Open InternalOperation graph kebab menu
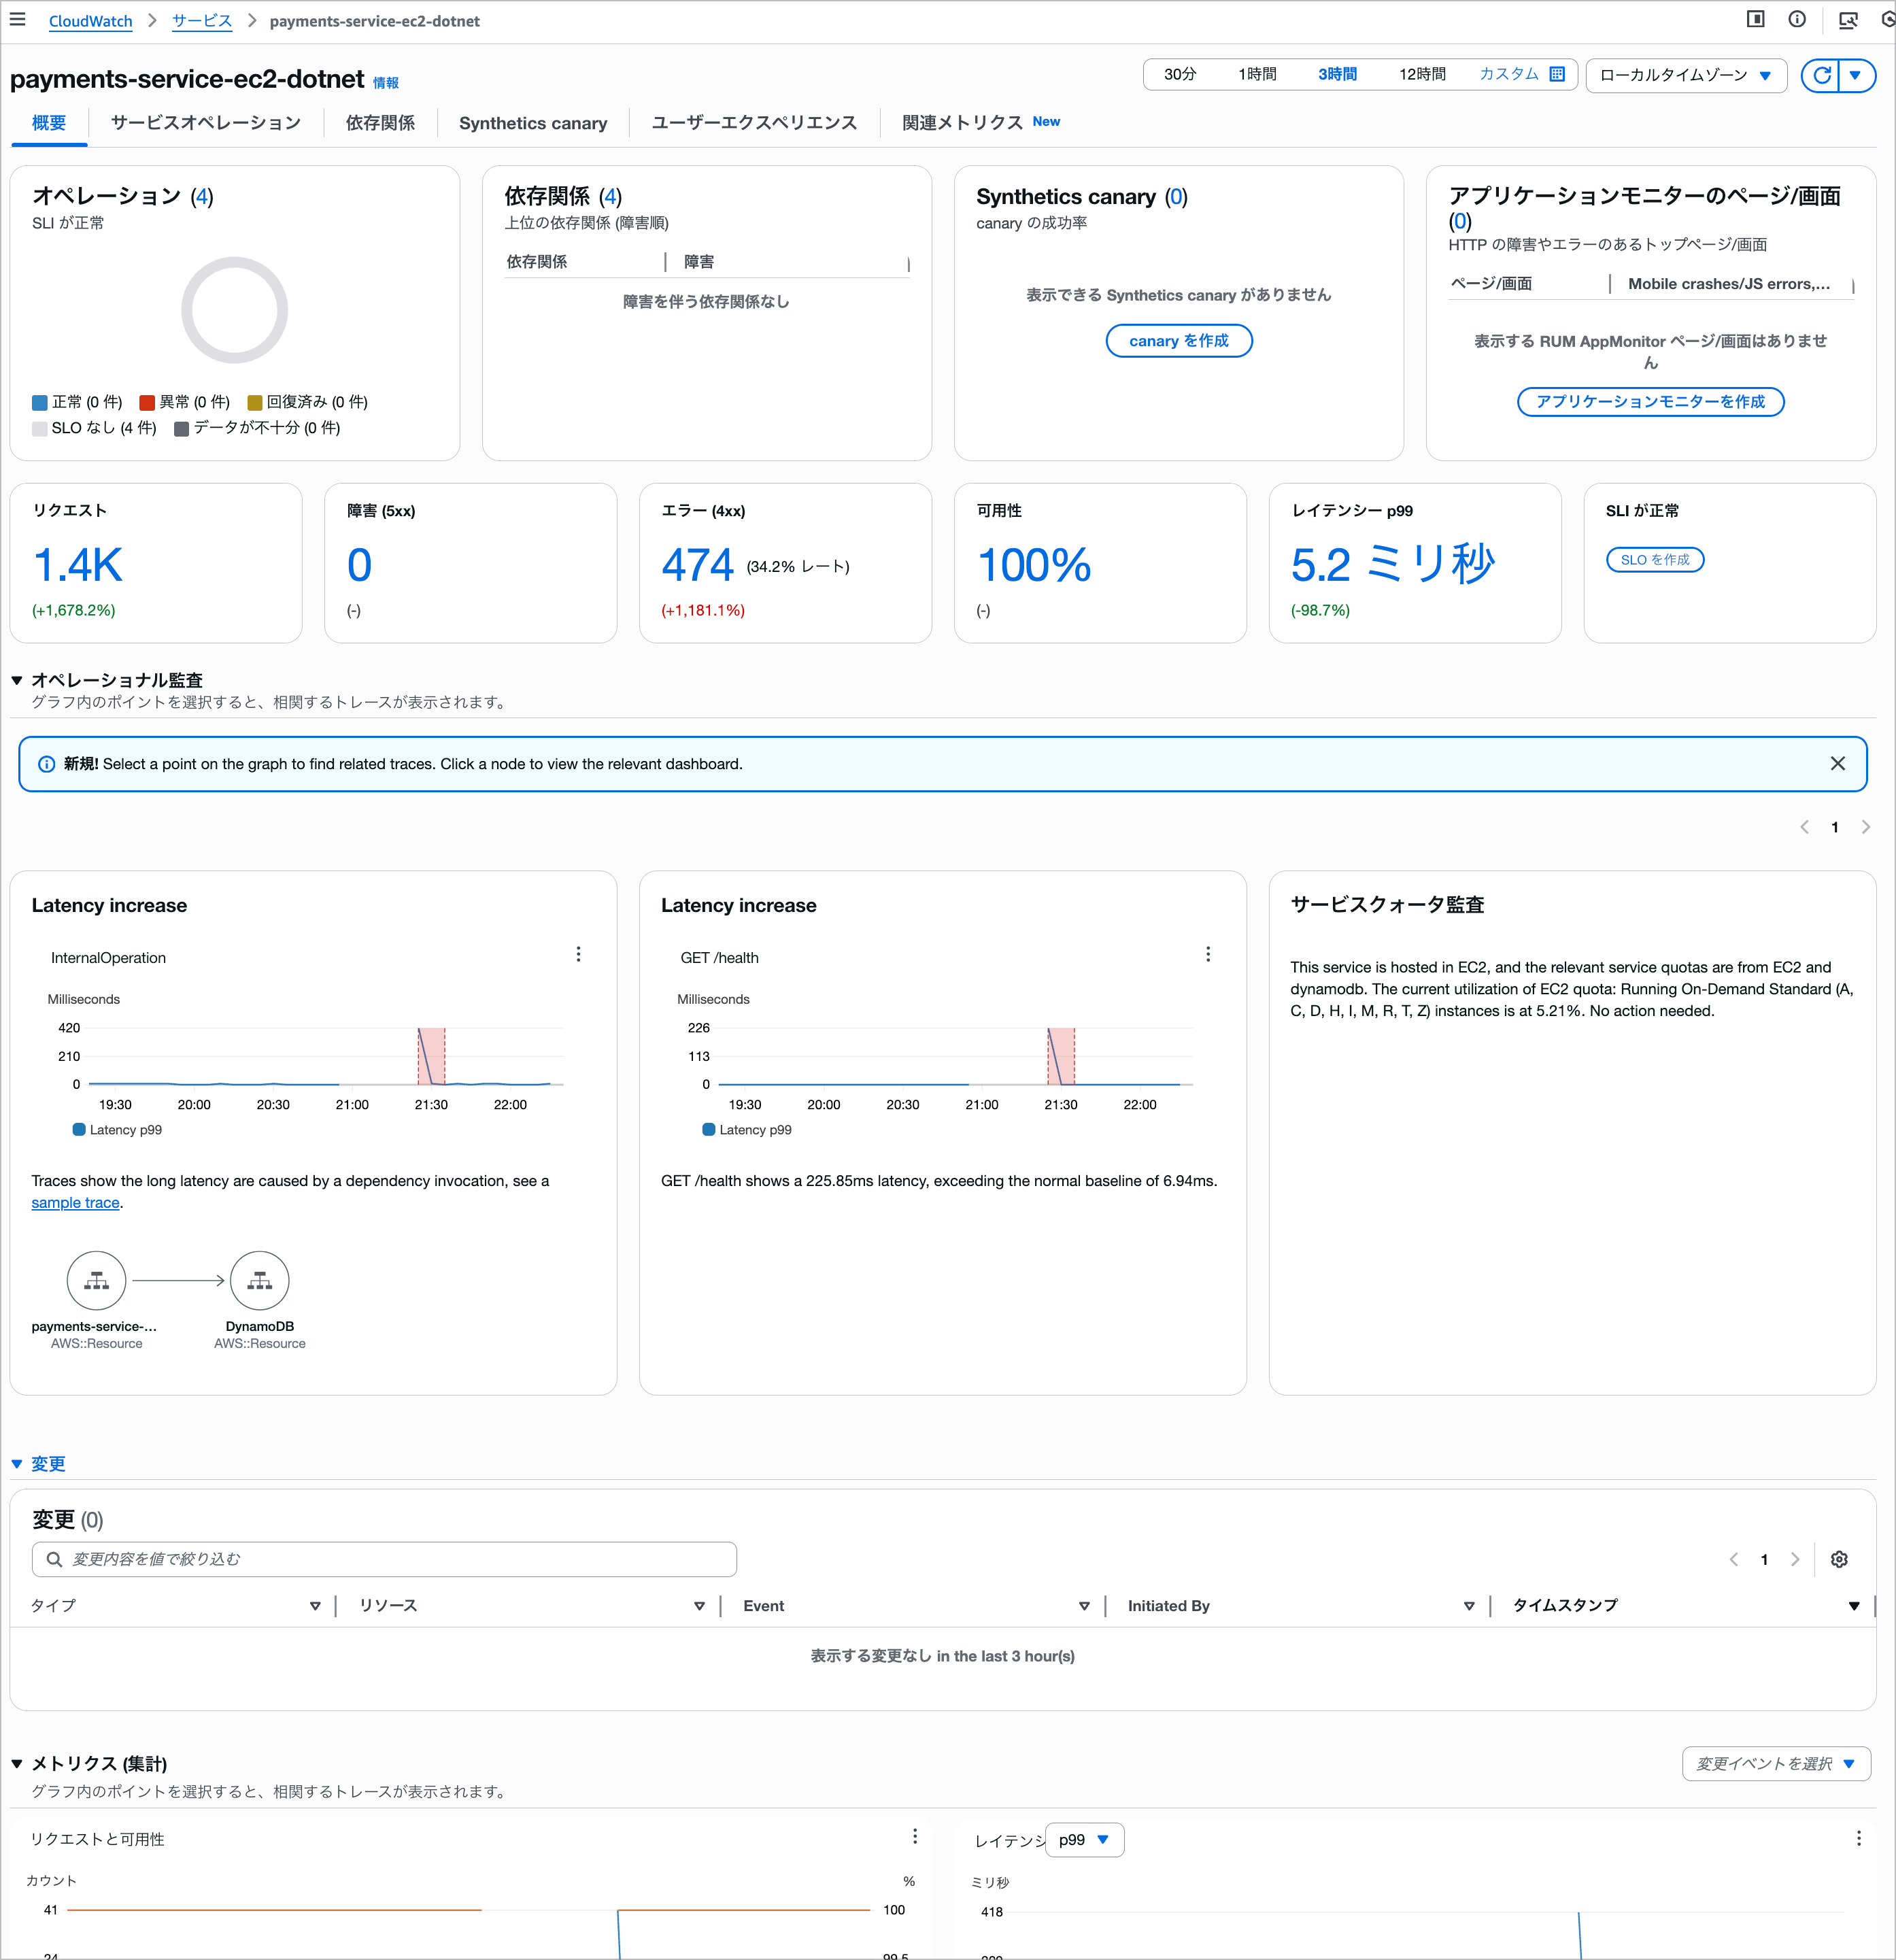The height and width of the screenshot is (1960, 1896). (578, 954)
